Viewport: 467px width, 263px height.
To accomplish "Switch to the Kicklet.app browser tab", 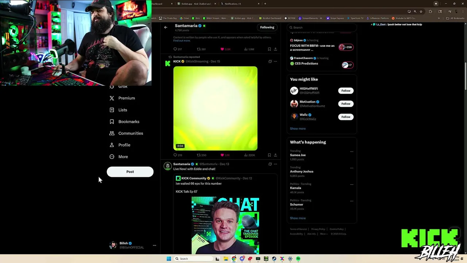I will (196, 4).
